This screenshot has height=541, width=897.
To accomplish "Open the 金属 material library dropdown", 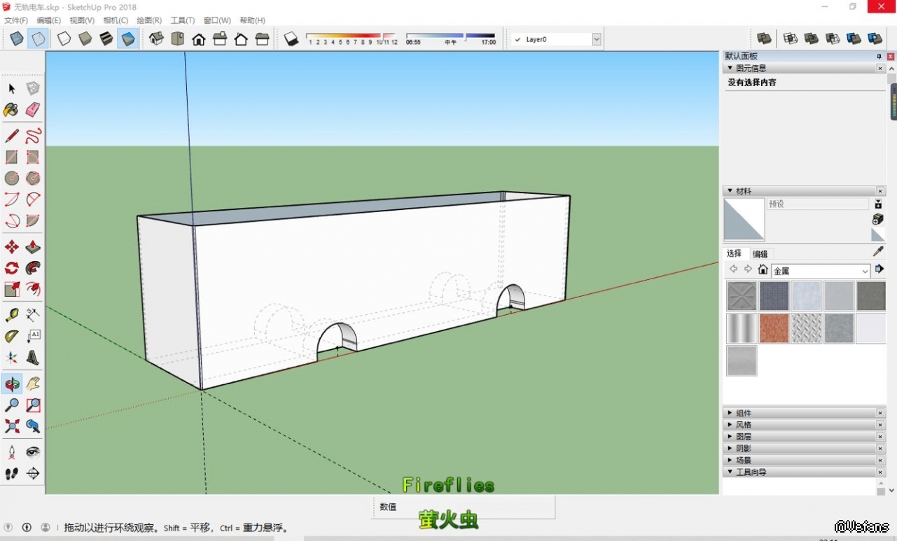I will click(x=865, y=271).
